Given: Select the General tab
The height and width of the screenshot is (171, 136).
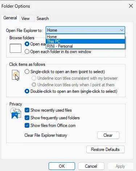Looking at the screenshot, I should pos(10,18).
